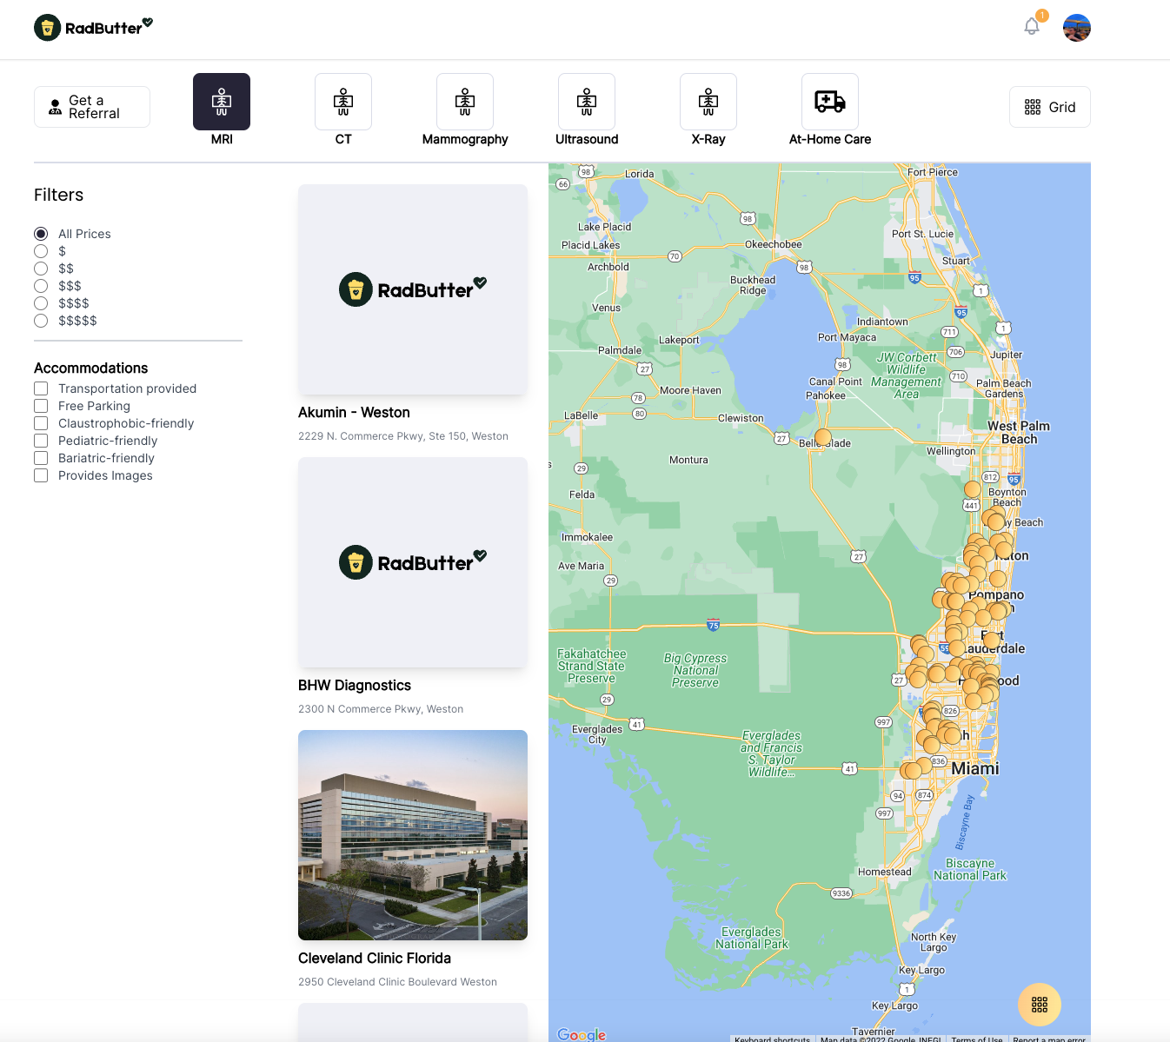The image size is (1170, 1042).
Task: Select the $$$$$ price filter
Action: pyautogui.click(x=41, y=321)
